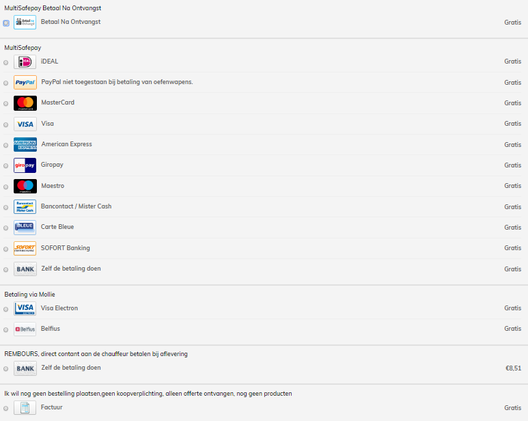The width and height of the screenshot is (528, 421).
Task: Click the PayPal logo icon
Action: (x=25, y=83)
